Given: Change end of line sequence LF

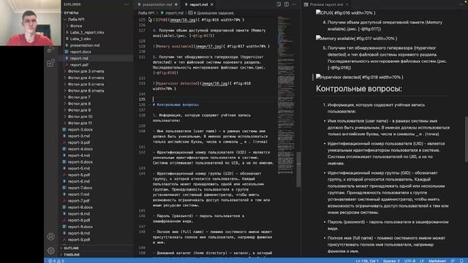Looking at the screenshot, I should (422, 261).
